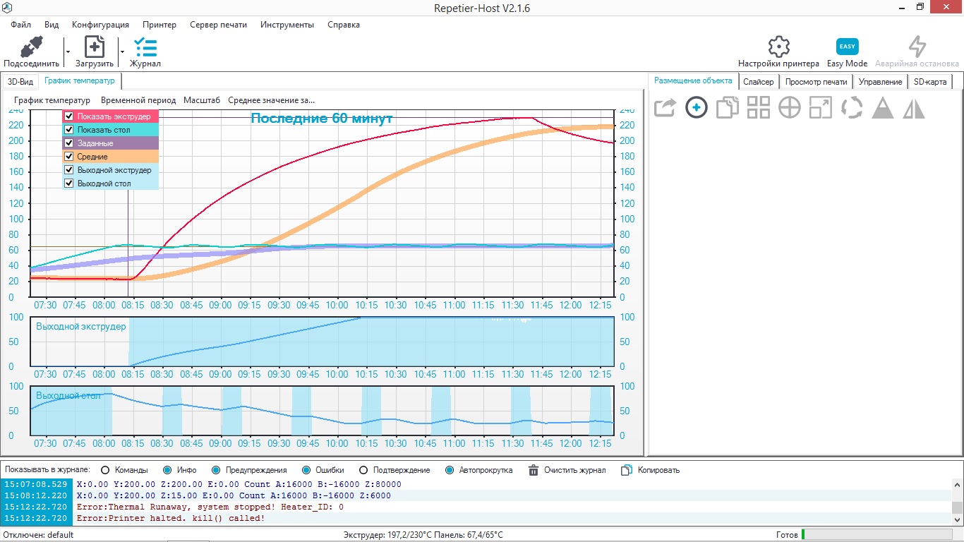Toggle the Журнал log panel icon
The height and width of the screenshot is (542, 964).
(145, 47)
